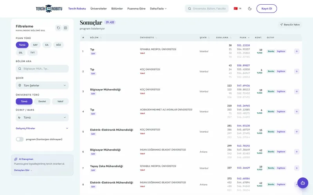The width and height of the screenshot is (313, 195).
Task: Click the Tercih Robotu logo
Action: [x=49, y=9]
